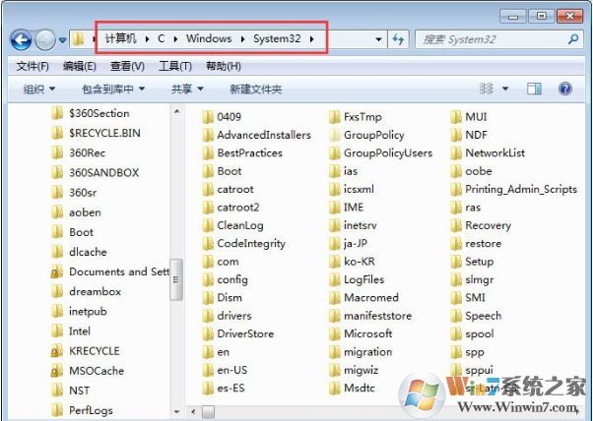Click the search magnifier icon

click(573, 39)
